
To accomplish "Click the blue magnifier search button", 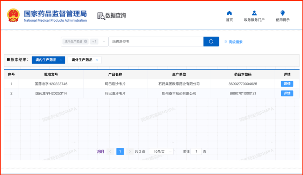I will tap(211, 41).
